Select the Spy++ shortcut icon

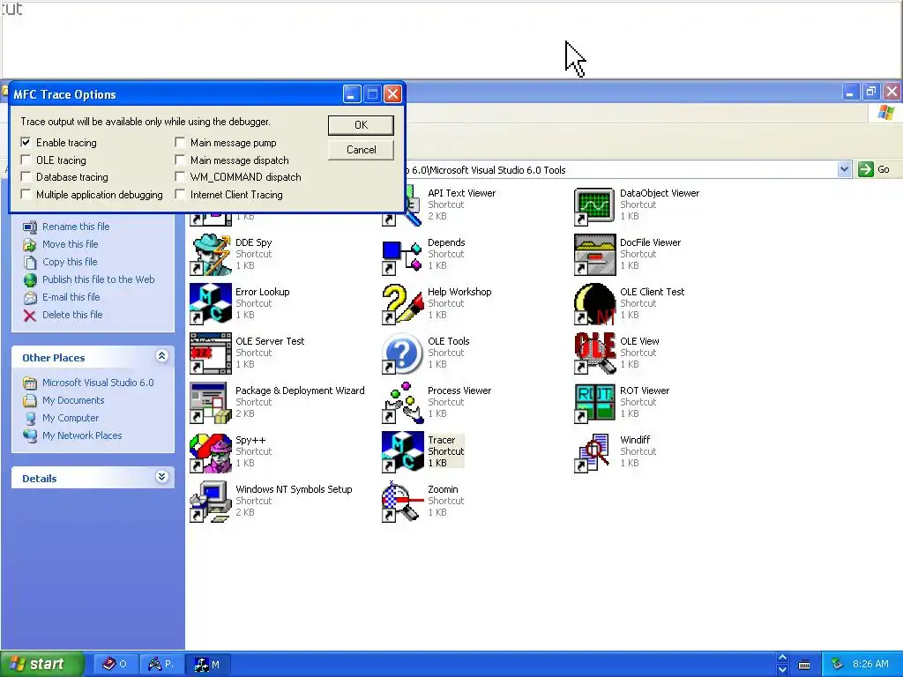point(211,452)
